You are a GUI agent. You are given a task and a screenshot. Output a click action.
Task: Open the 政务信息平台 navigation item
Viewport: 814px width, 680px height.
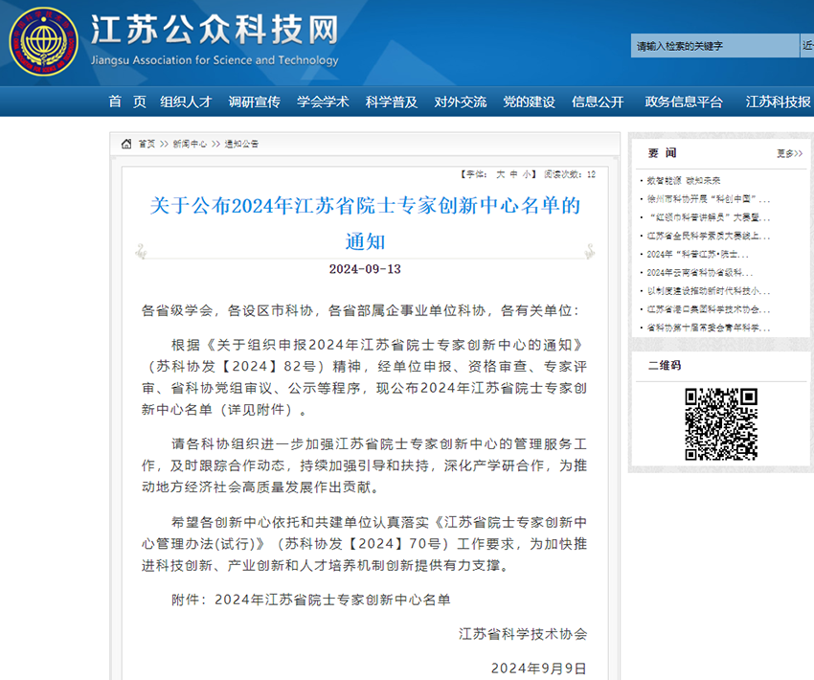[684, 102]
